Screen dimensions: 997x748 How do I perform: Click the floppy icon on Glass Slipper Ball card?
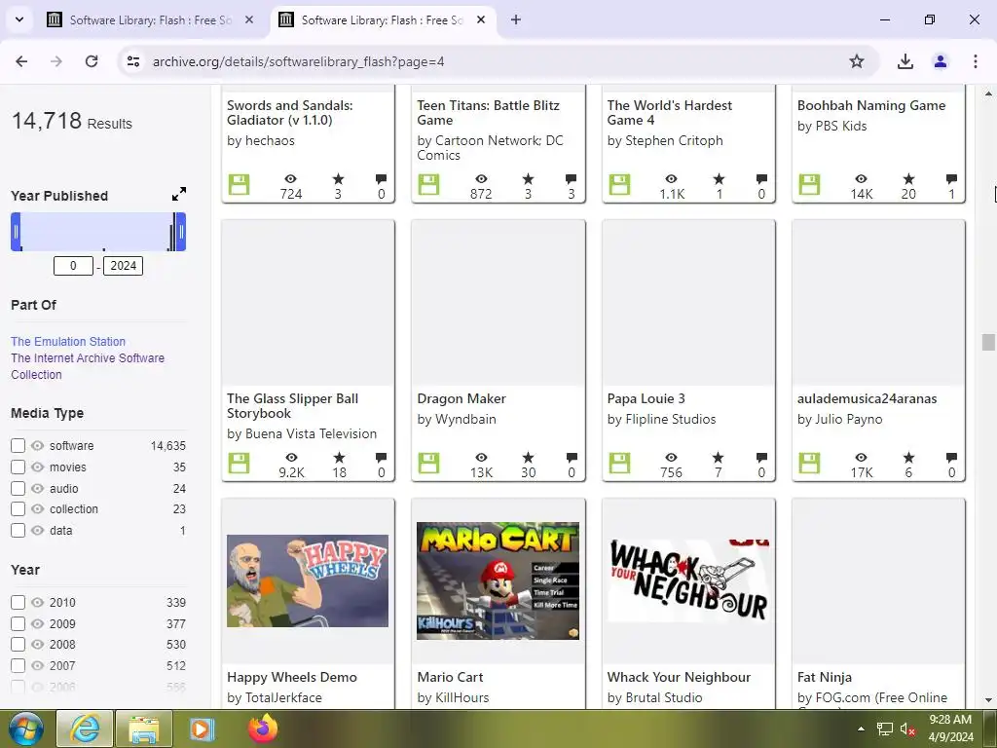pos(240,463)
